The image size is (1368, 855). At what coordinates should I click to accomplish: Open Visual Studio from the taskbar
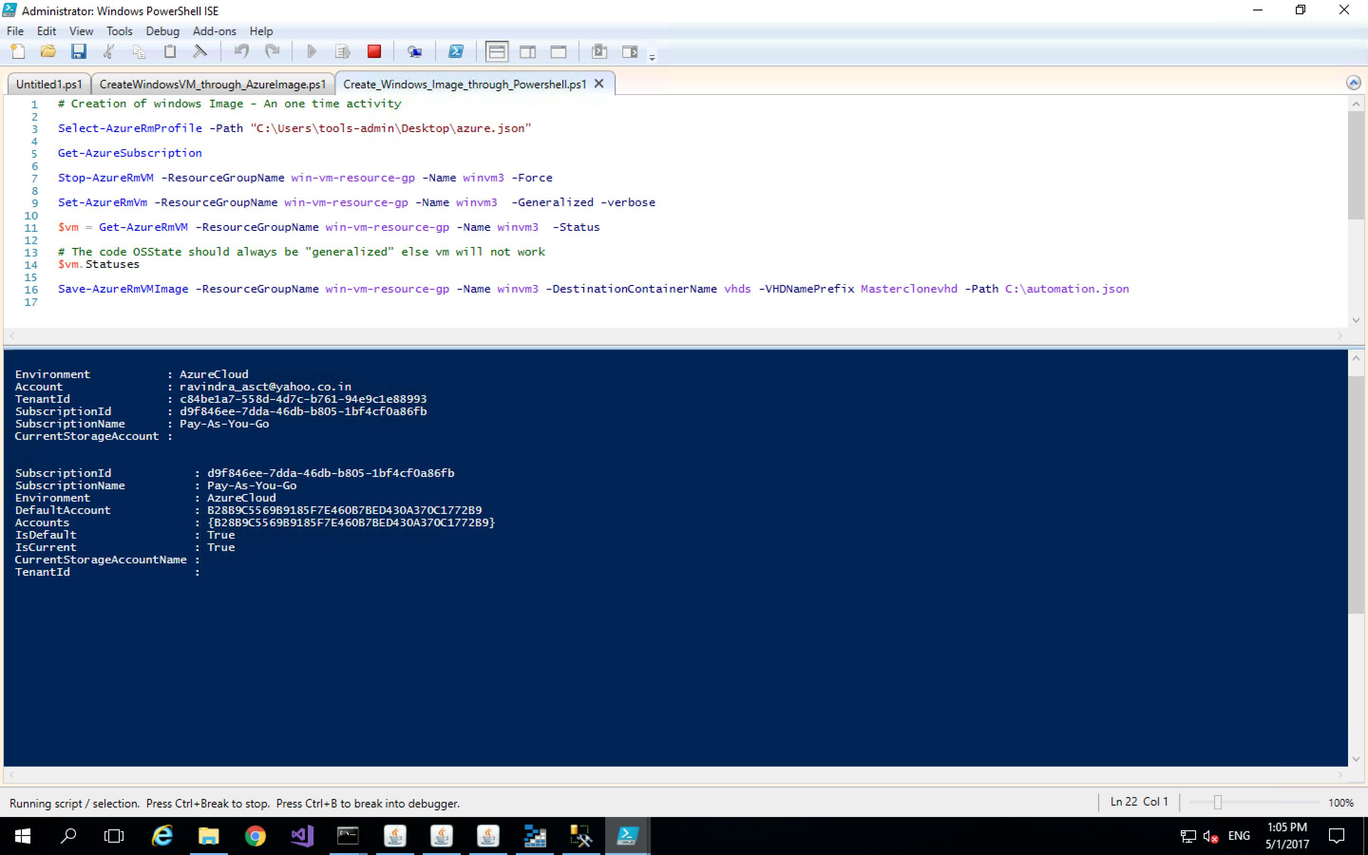point(301,836)
